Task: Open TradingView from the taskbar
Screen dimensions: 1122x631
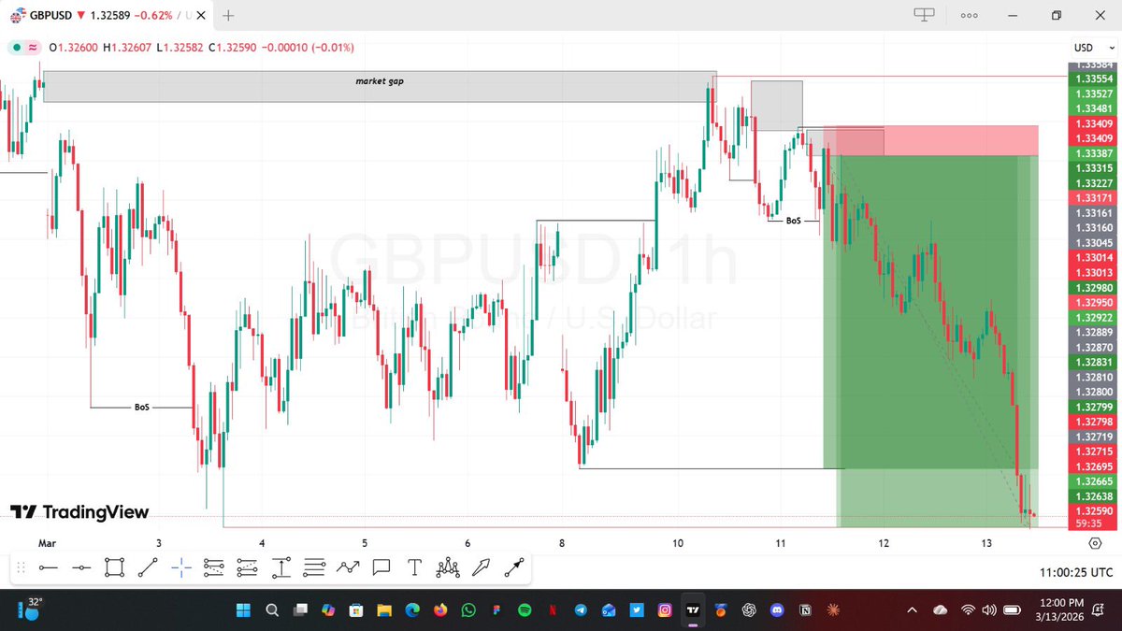Action: point(693,609)
